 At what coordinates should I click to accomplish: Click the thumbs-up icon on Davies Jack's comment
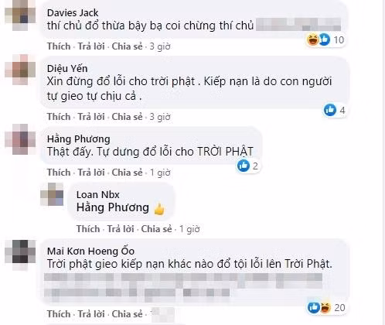pos(325,39)
